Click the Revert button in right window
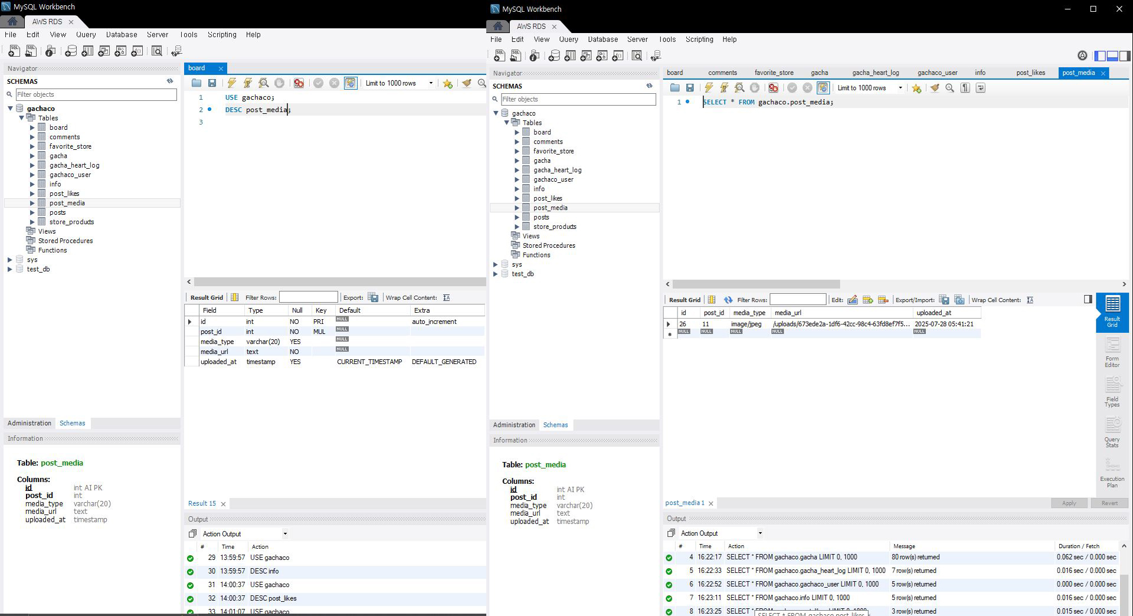 (1109, 503)
